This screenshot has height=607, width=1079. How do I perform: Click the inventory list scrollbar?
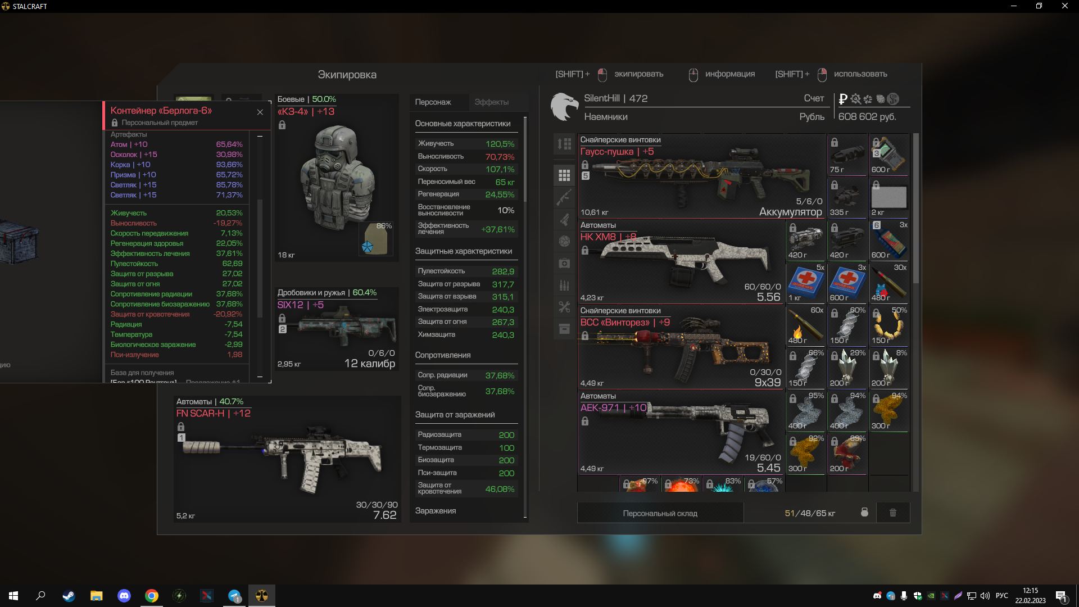tap(915, 208)
